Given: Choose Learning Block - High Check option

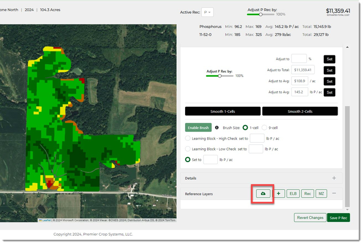Looking at the screenshot, I should coord(188,138).
